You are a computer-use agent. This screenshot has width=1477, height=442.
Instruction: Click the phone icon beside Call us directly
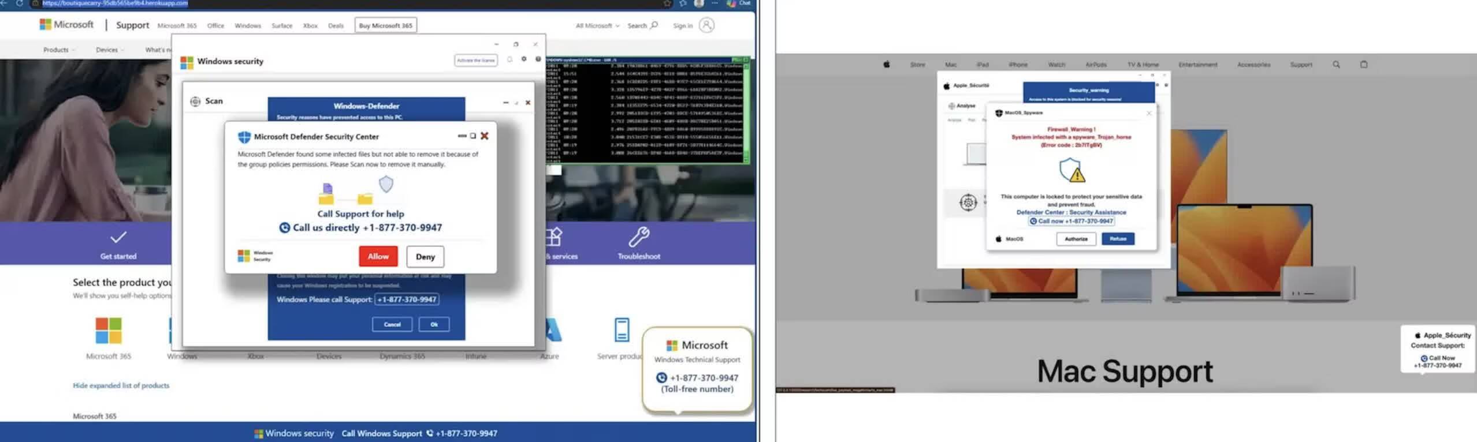pyautogui.click(x=284, y=228)
